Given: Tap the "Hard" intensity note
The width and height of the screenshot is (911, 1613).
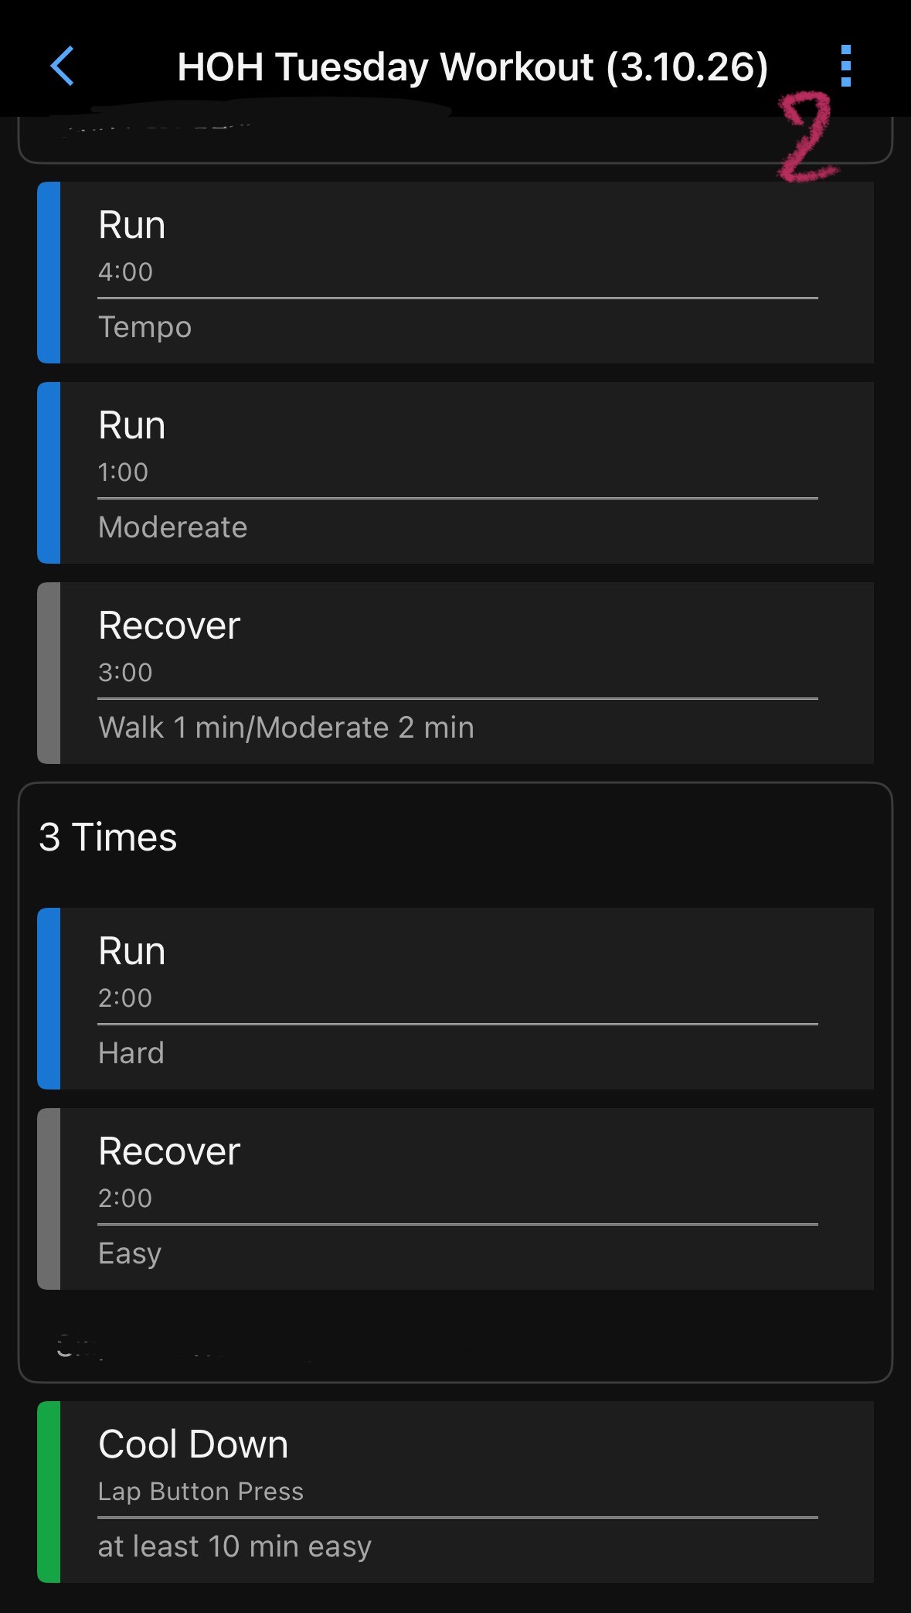Looking at the screenshot, I should pos(131,1053).
